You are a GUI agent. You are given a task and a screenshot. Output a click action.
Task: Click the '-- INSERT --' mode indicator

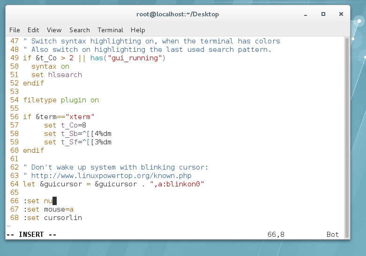[x=31, y=235]
